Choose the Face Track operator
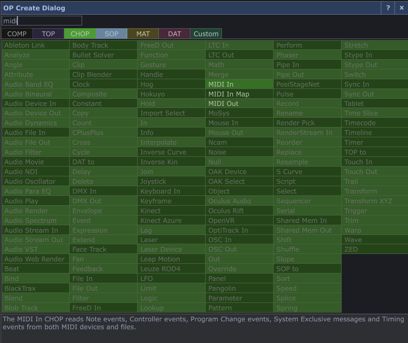This screenshot has height=343, width=408. (x=103, y=249)
